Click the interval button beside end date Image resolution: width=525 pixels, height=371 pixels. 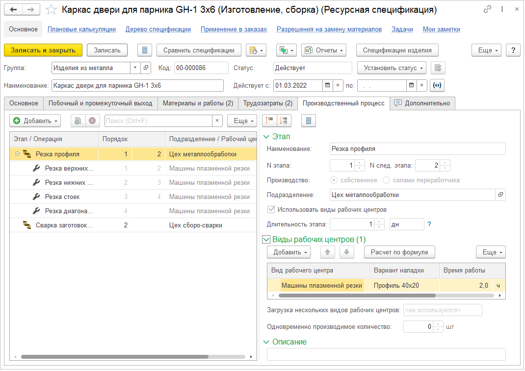(437, 85)
